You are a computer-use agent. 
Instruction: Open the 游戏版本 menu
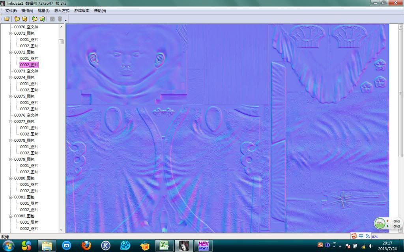click(82, 11)
